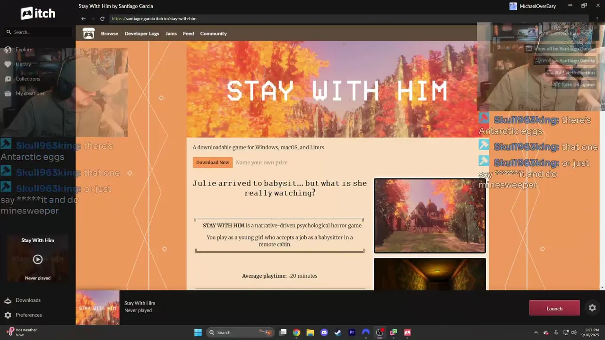Open Discord from the taskbar

coord(324,332)
